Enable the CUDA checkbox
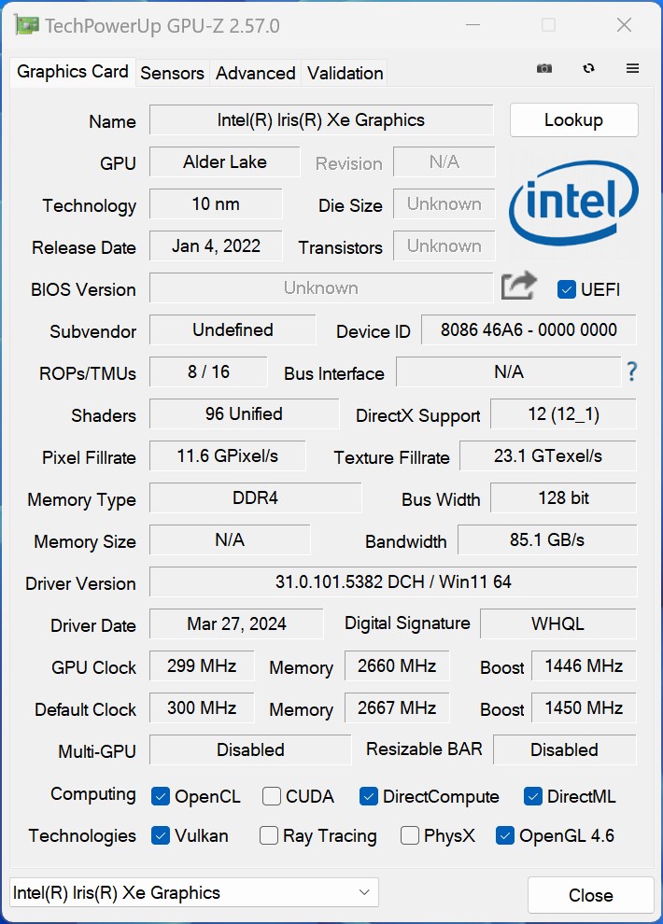Viewport: 663px width, 924px height. tap(272, 796)
